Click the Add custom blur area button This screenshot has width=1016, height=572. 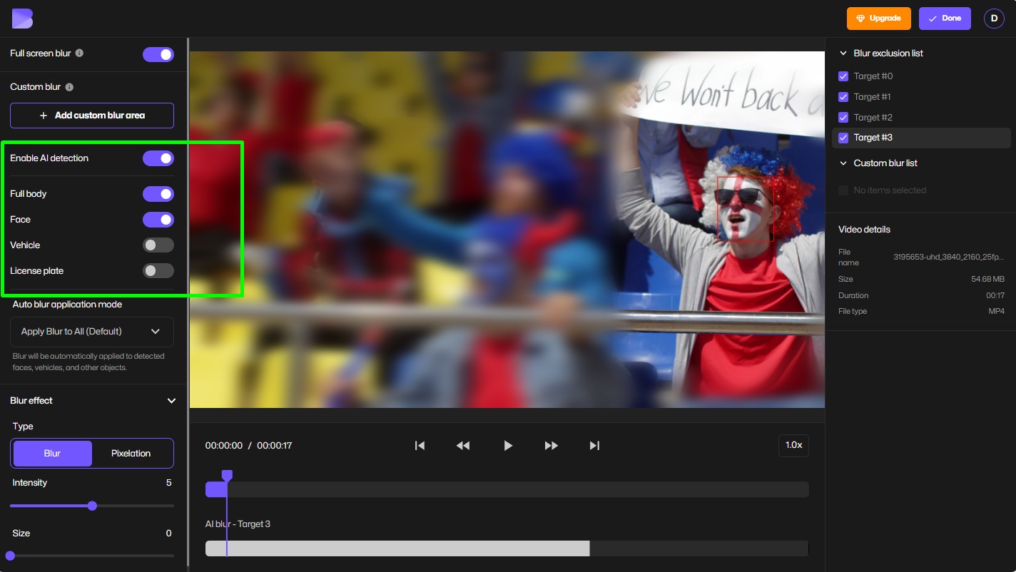click(91, 115)
